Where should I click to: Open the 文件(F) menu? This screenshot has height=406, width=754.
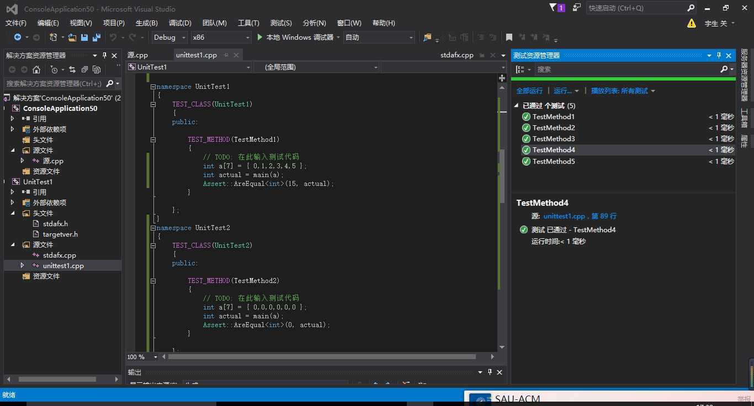16,23
